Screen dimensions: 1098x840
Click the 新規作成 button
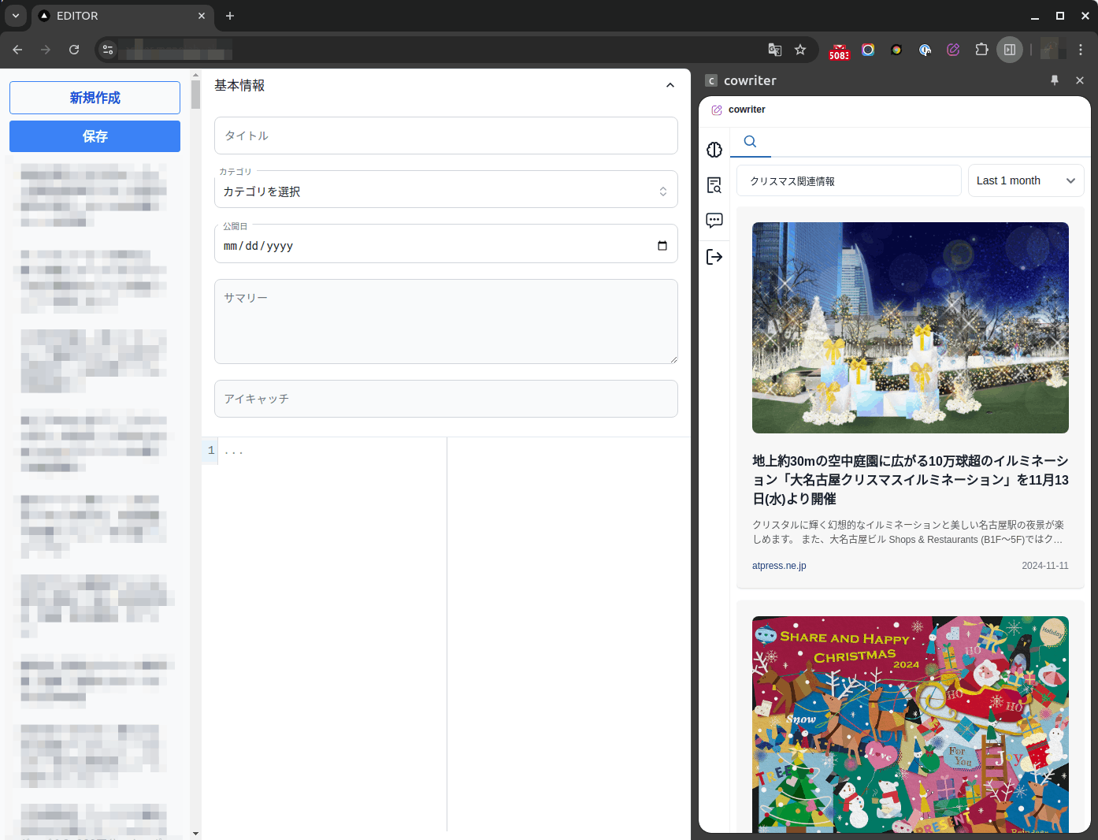click(95, 98)
